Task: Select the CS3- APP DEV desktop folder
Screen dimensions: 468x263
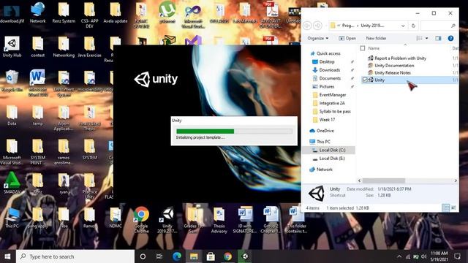Action: coord(89,15)
